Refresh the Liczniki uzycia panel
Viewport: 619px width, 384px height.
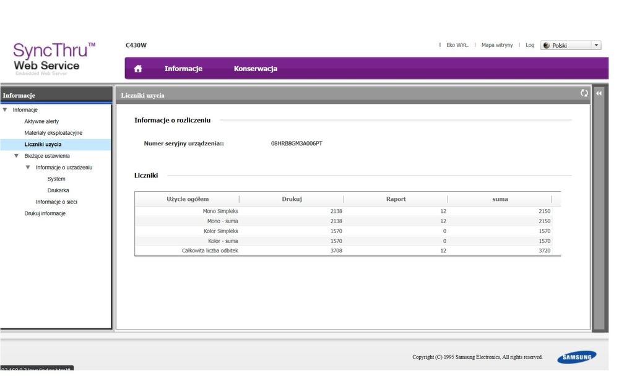(x=584, y=93)
